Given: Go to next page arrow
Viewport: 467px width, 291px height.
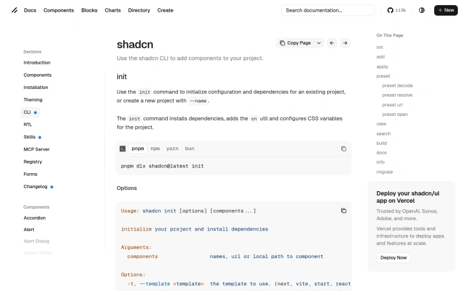Looking at the screenshot, I should click(x=345, y=43).
